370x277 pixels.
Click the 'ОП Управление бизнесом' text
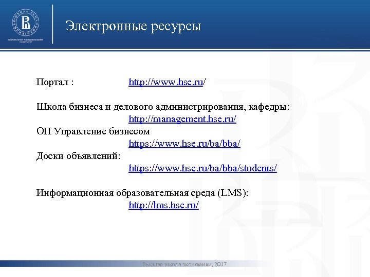point(93,131)
